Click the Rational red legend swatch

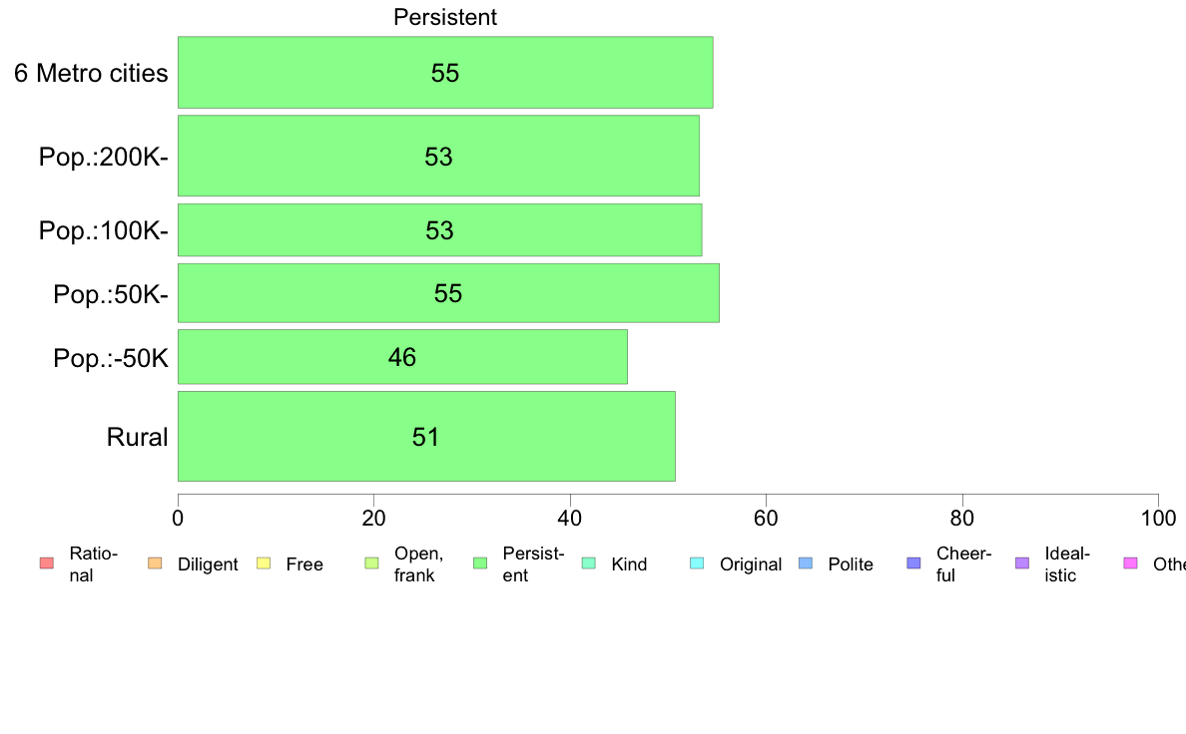pyautogui.click(x=47, y=563)
